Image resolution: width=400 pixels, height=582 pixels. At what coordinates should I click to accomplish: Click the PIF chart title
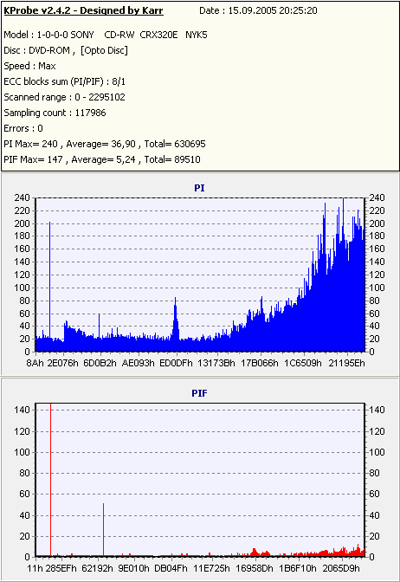[x=199, y=393]
